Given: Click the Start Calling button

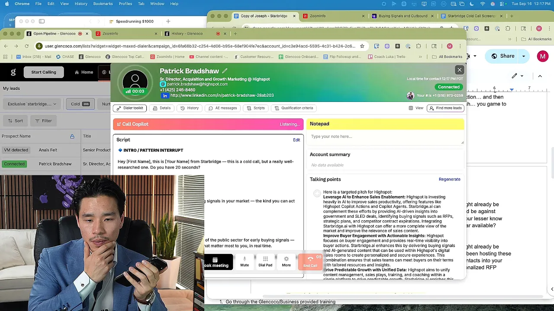Looking at the screenshot, I should click(44, 72).
